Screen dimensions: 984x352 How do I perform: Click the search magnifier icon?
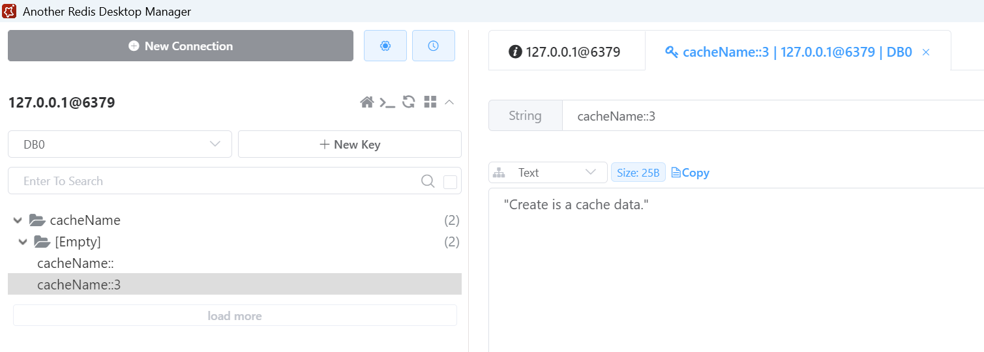point(428,181)
